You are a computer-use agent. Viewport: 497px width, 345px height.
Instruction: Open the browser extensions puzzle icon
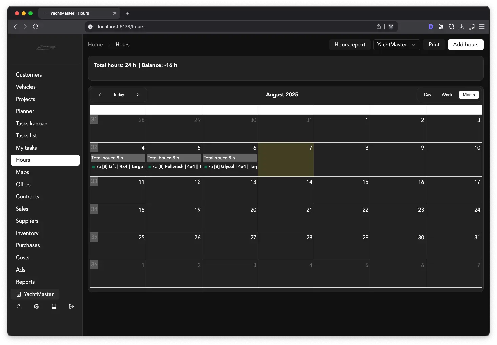tap(451, 27)
